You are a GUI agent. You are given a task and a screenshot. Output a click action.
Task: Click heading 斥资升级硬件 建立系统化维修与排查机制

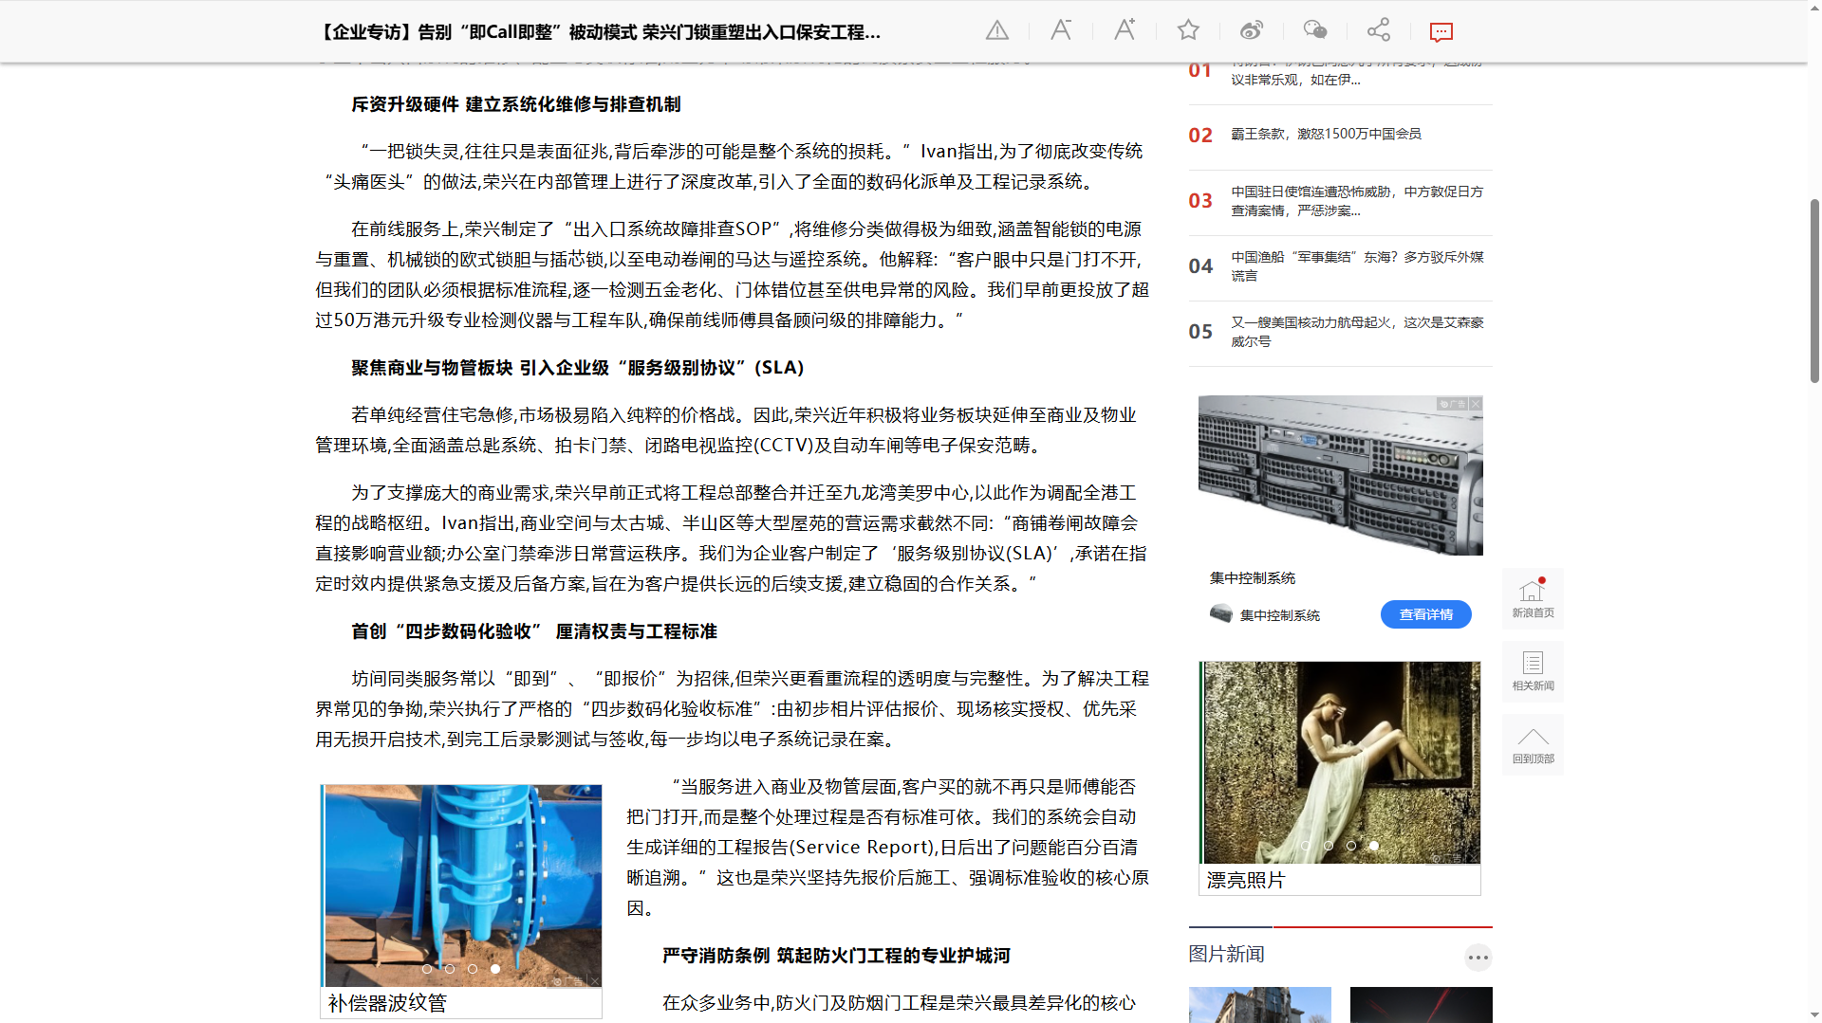point(515,104)
